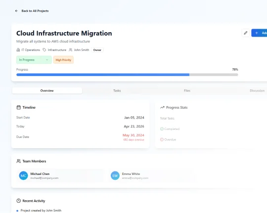
Task: Click the Emma White name
Action: tap(131, 174)
